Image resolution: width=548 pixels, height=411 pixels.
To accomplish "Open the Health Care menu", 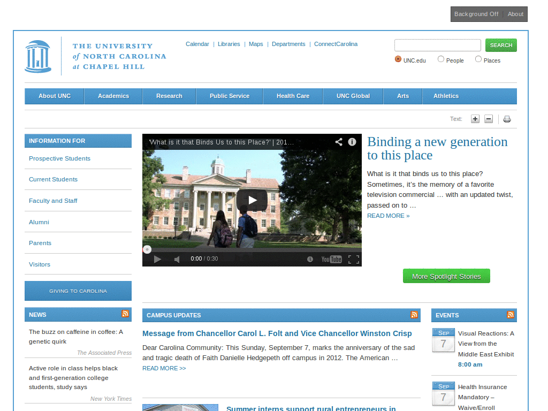I will (x=293, y=96).
